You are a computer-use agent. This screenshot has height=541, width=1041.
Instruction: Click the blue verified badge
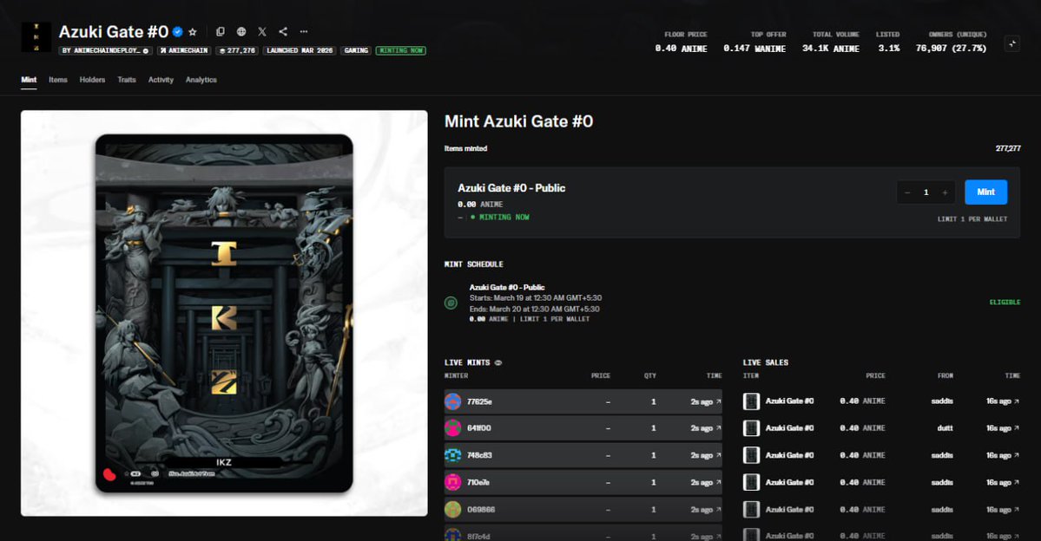177,32
